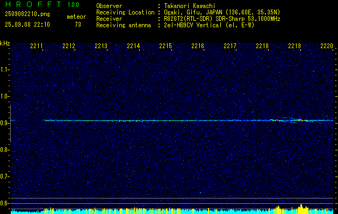This screenshot has height=214, width=338.
Task: Select version number 1.0.0
Action: (x=73, y=5)
